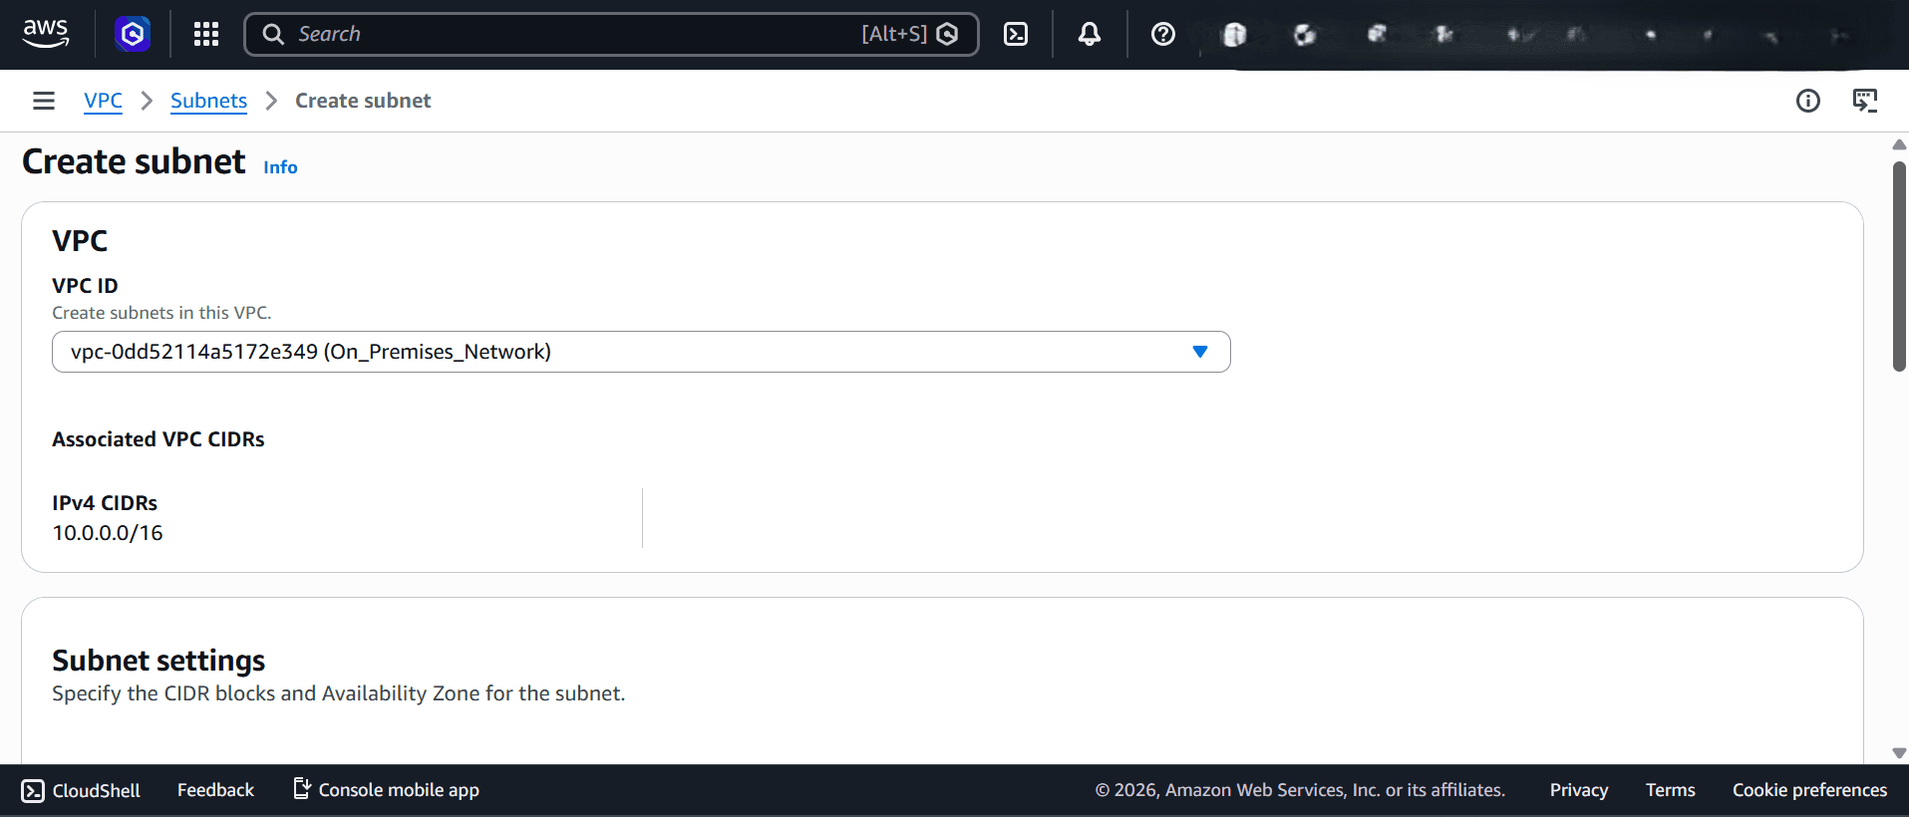Image resolution: width=1909 pixels, height=817 pixels.
Task: Click the page vertical scrollbar thumb
Action: 1899,267
